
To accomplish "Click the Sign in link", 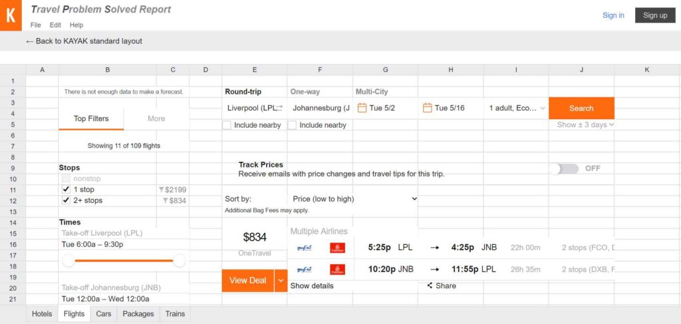I will click(613, 15).
